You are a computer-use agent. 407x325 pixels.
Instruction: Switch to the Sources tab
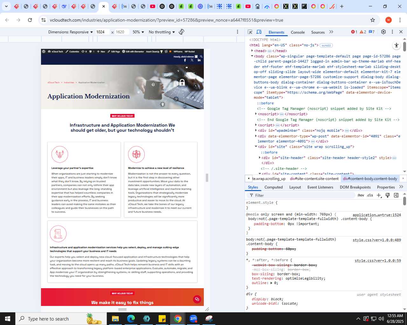pyautogui.click(x=318, y=32)
